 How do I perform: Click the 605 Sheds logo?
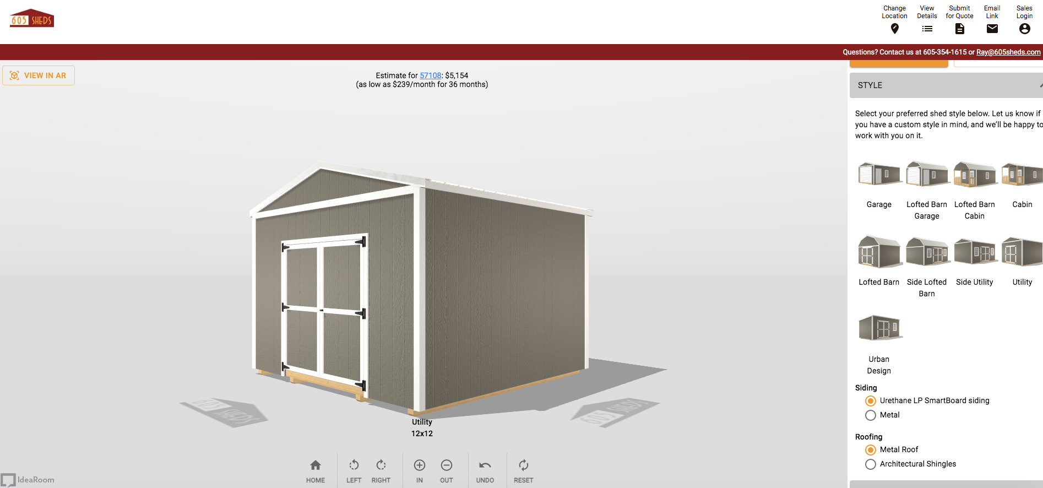point(32,18)
